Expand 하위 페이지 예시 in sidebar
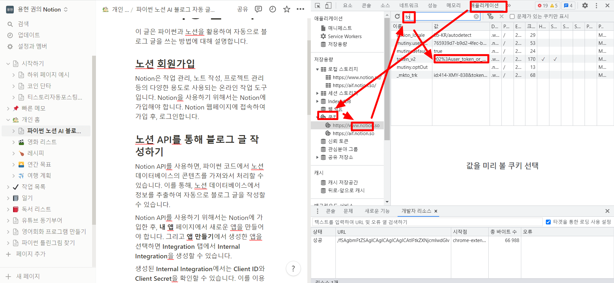This screenshot has height=283, width=614. pos(13,75)
